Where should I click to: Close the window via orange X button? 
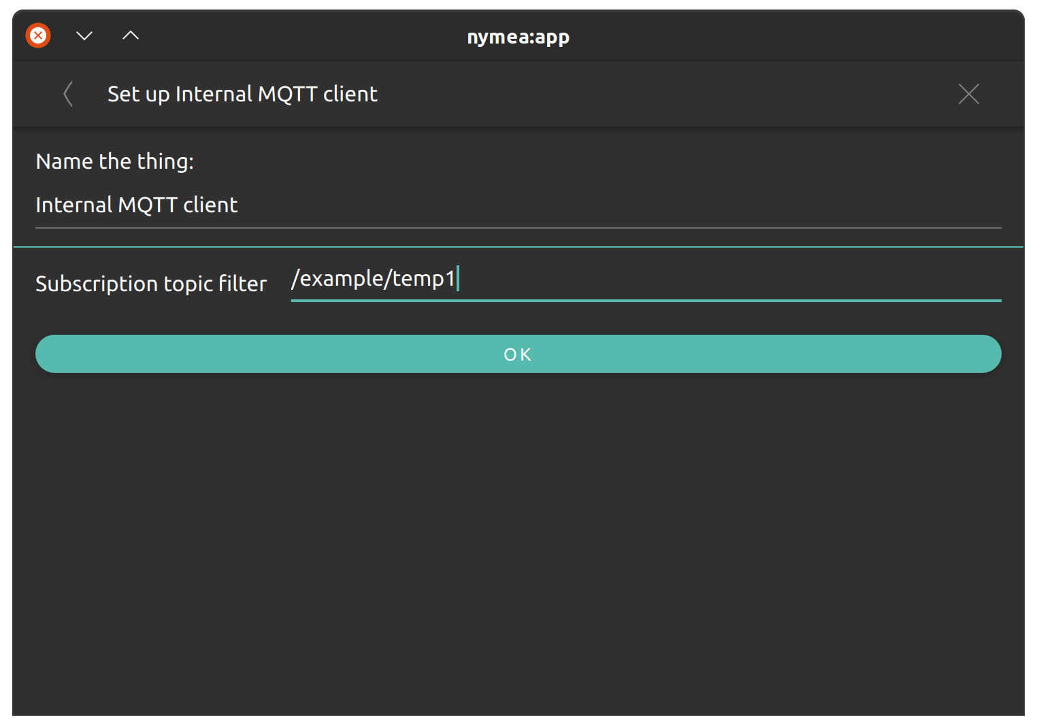tap(38, 35)
